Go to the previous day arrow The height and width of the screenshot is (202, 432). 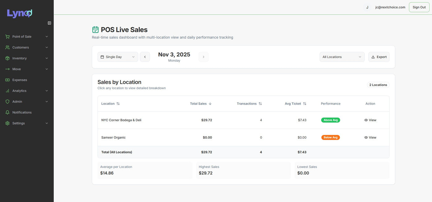[x=145, y=57]
